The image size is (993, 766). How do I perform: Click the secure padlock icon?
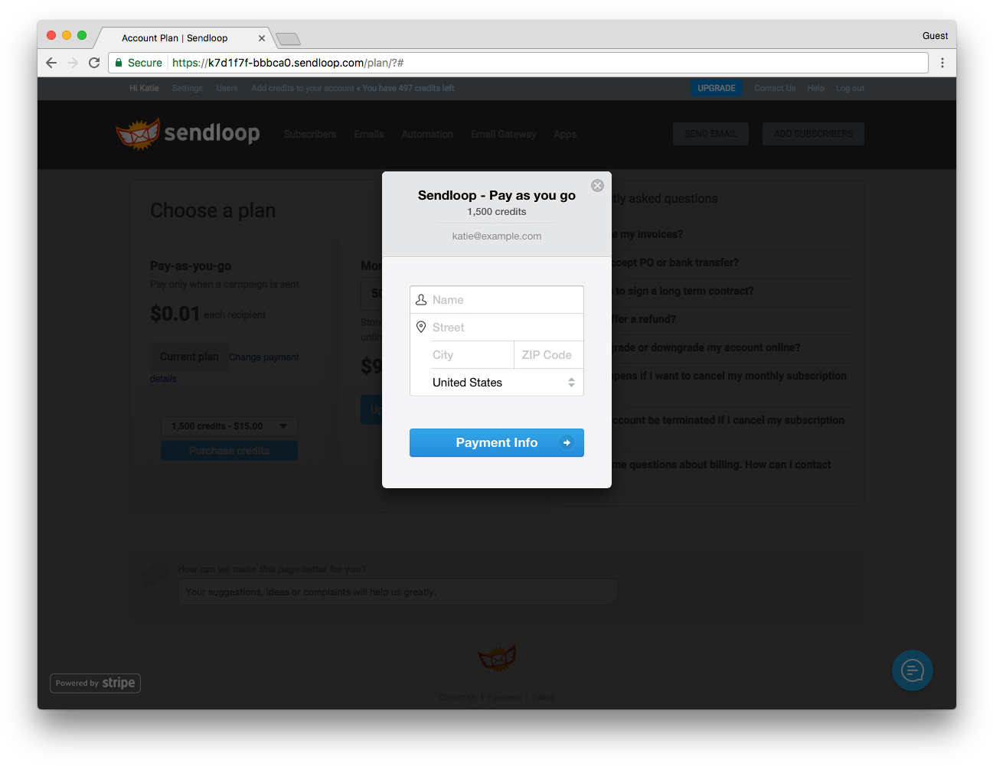[119, 63]
